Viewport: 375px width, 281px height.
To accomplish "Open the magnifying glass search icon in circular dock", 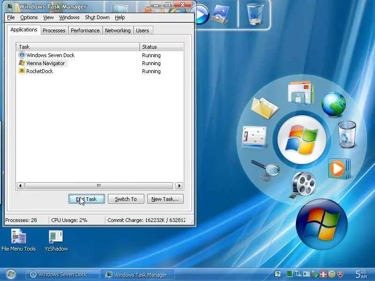I will (266, 170).
